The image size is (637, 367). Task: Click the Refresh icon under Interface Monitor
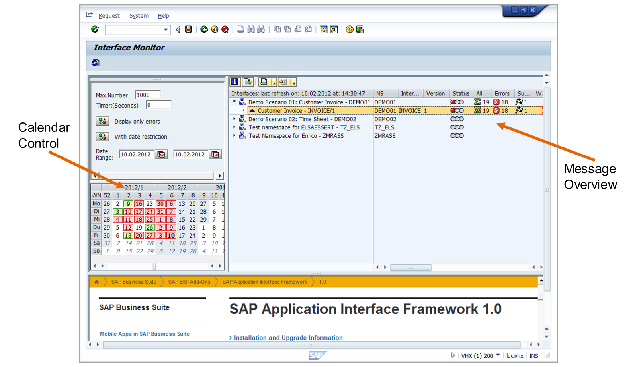96,63
